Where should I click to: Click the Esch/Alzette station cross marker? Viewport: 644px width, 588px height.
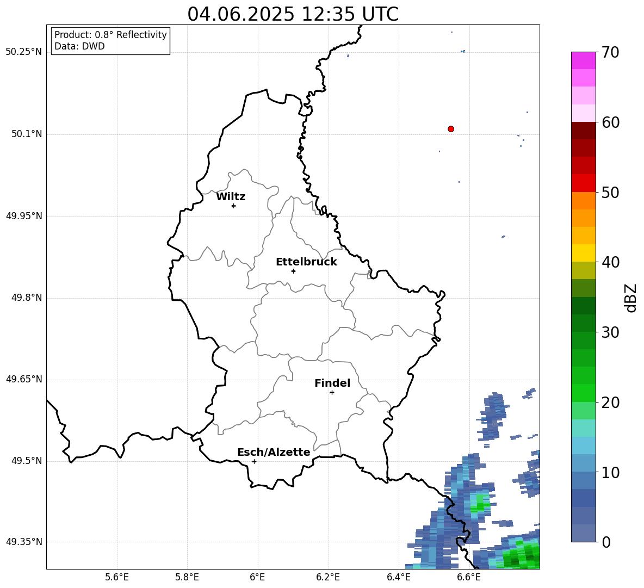click(254, 461)
